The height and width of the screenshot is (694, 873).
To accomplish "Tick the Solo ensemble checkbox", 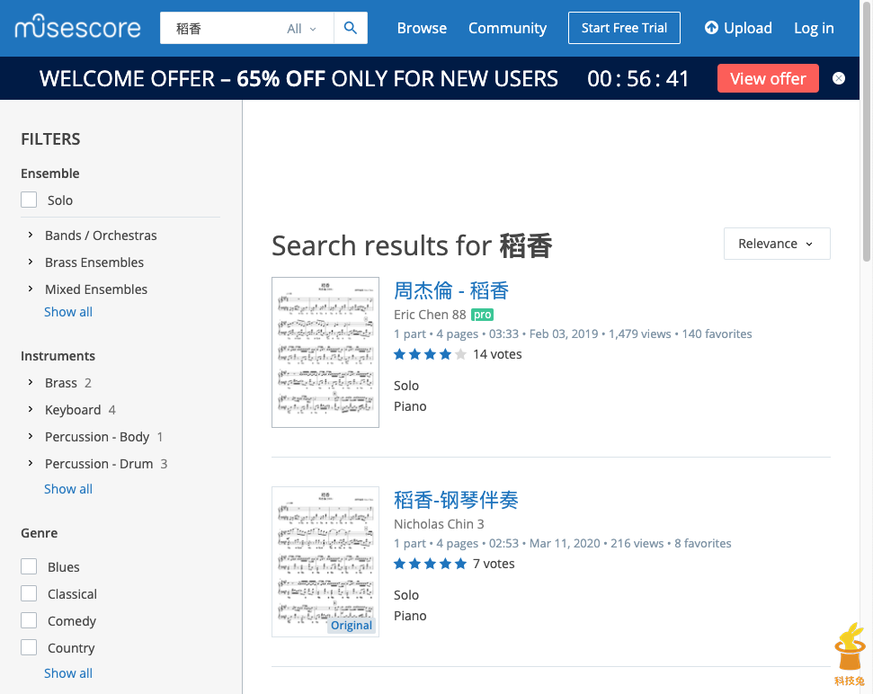I will (29, 200).
